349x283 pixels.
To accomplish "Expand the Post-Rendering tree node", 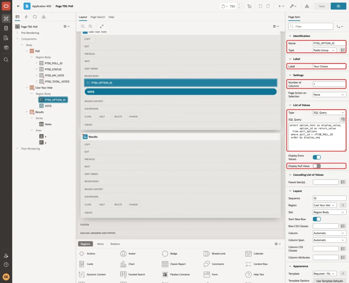I will (x=17, y=148).
